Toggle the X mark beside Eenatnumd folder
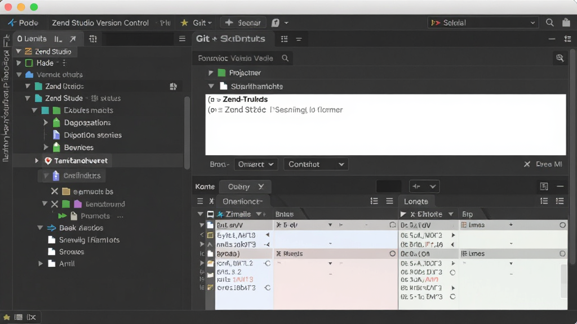577x324 pixels. coord(55,204)
